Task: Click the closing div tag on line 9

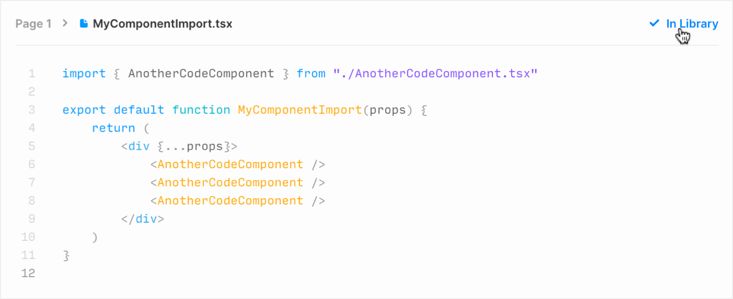Action: coord(143,219)
